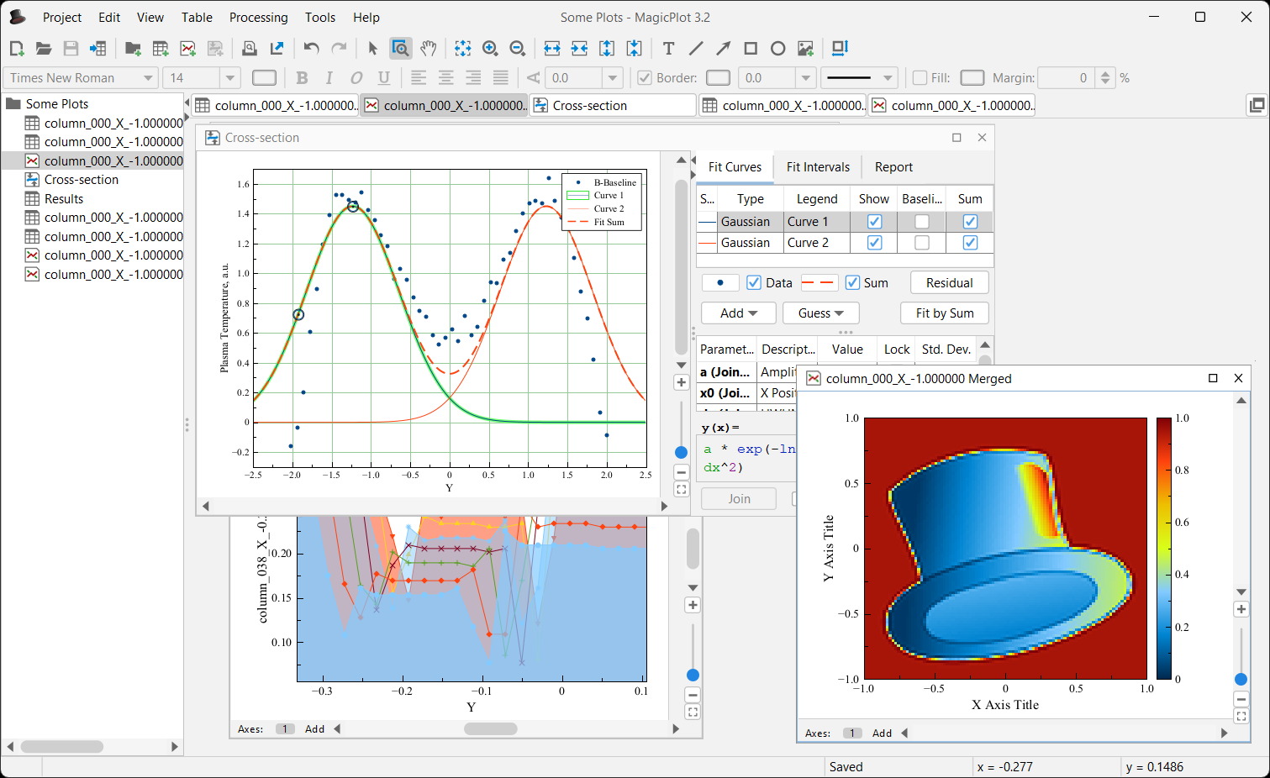
Task: Uncheck Show for Curve 1
Action: (x=874, y=222)
